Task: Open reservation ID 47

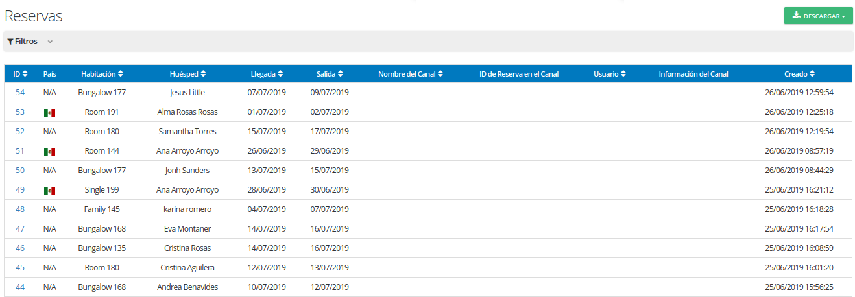Action: tap(20, 229)
